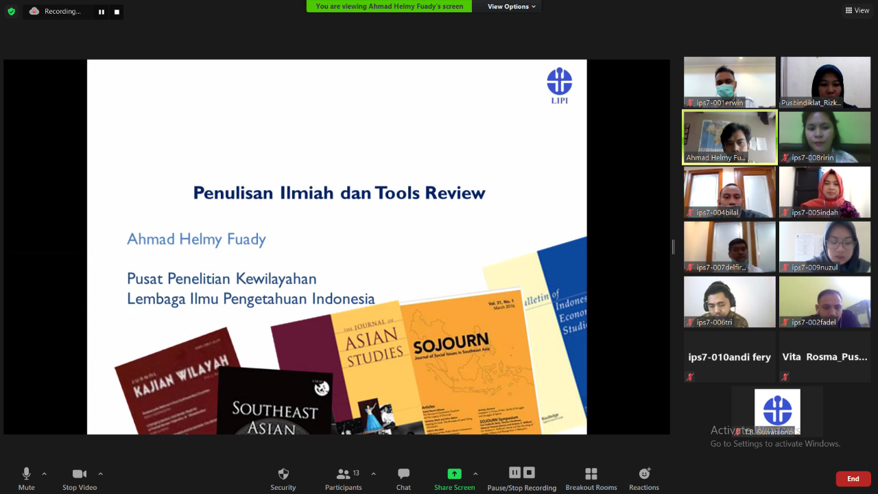This screenshot has width=878, height=494.
Task: Open Breakout Rooms
Action: pyautogui.click(x=591, y=478)
